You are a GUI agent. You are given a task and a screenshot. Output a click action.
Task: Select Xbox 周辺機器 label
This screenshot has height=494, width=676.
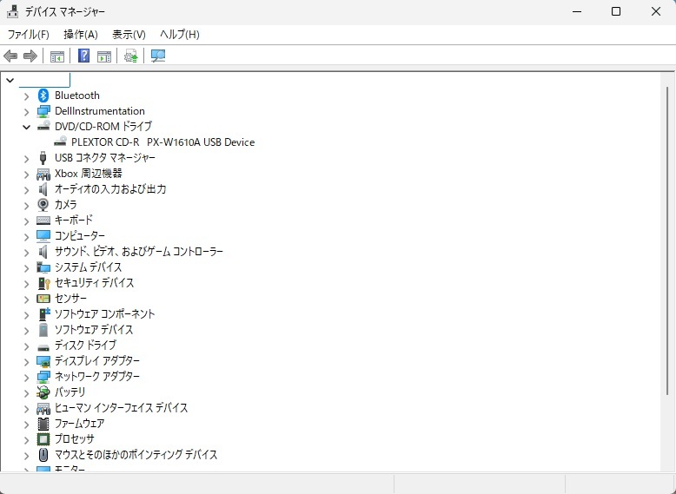pos(89,174)
